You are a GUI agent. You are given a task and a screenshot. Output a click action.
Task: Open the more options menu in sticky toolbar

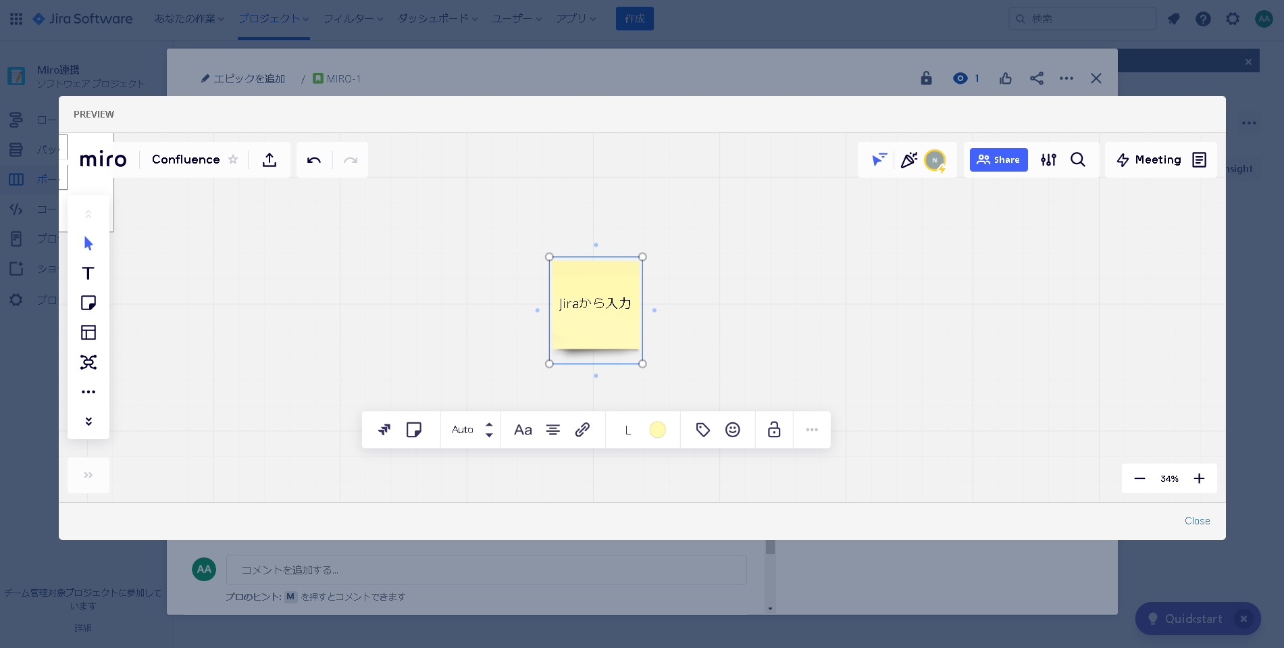(812, 430)
